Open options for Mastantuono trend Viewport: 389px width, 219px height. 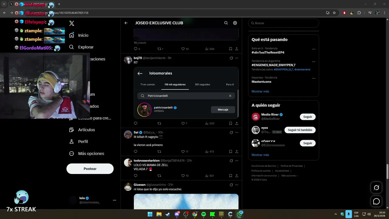click(314, 78)
